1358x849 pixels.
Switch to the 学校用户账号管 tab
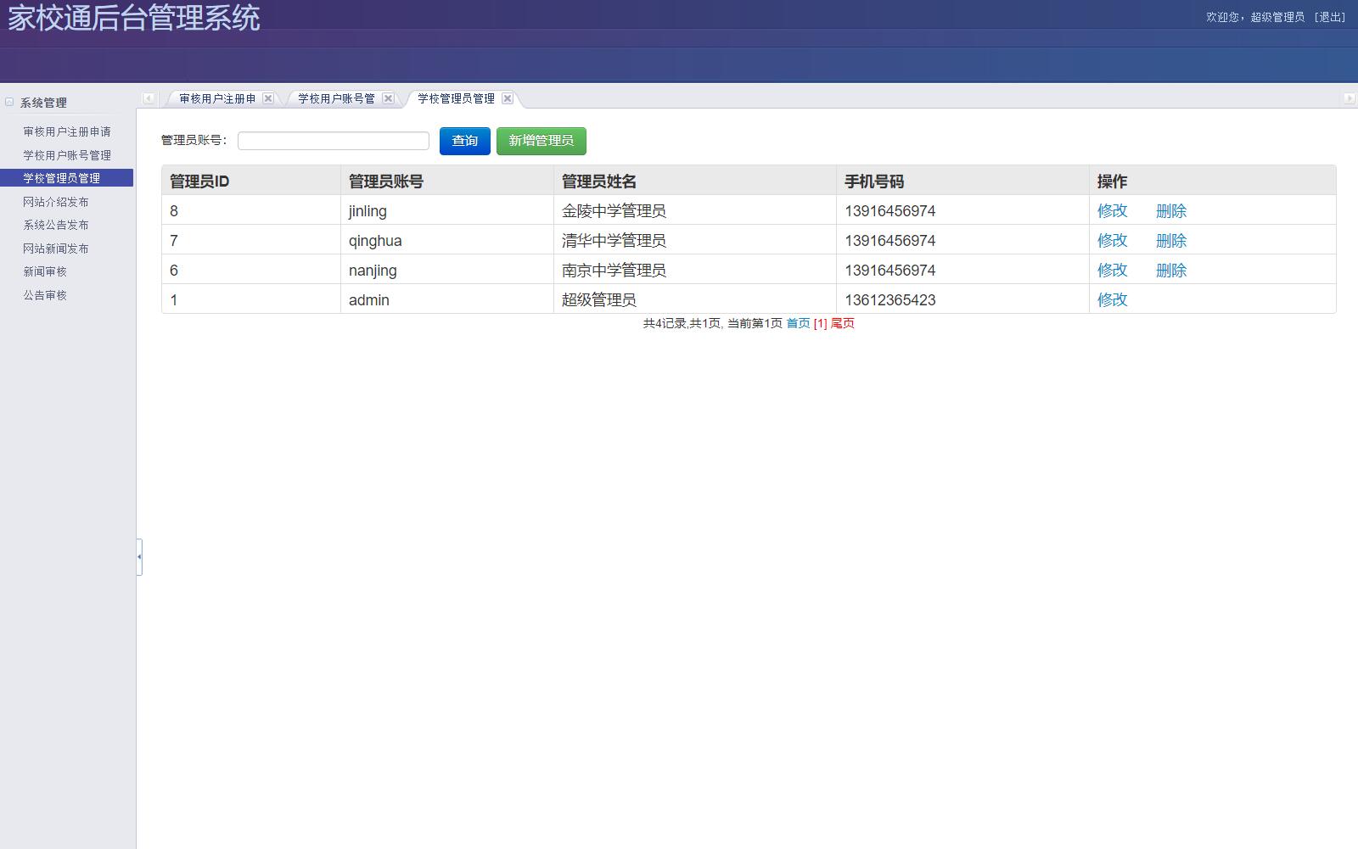pos(335,98)
